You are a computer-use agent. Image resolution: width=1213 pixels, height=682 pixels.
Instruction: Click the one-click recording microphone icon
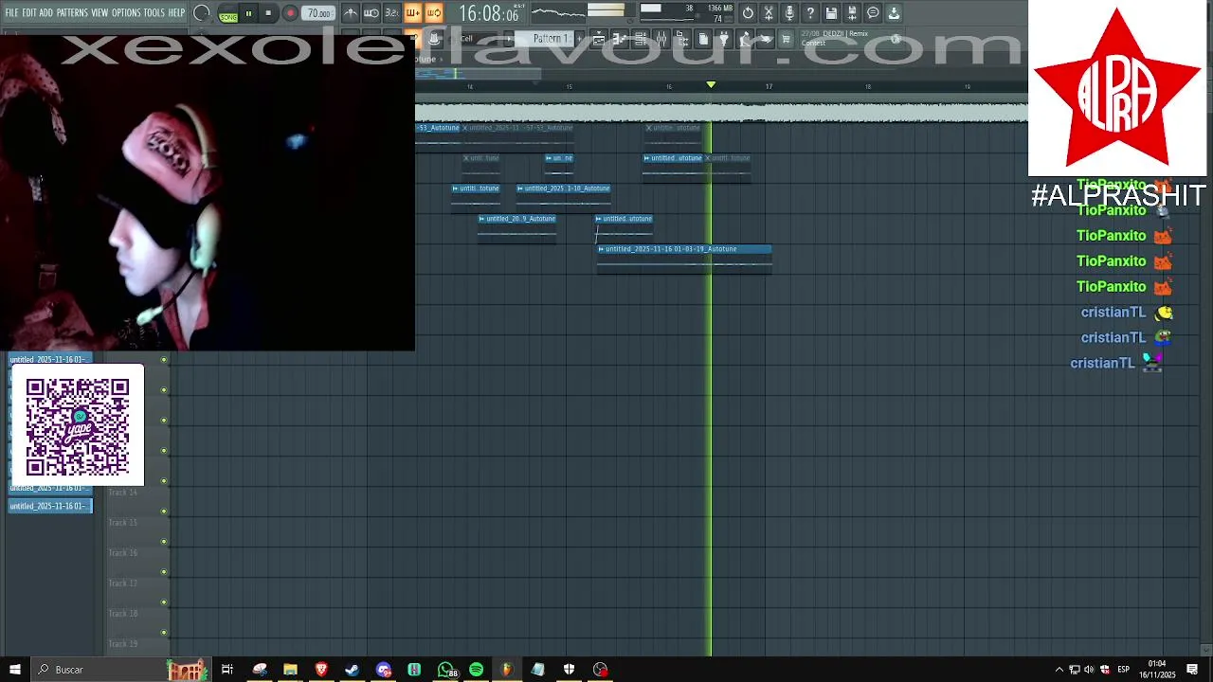789,13
